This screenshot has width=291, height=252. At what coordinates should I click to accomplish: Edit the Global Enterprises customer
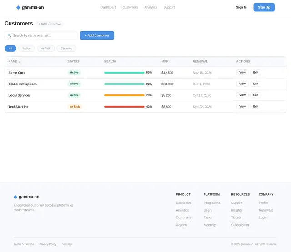[256, 84]
